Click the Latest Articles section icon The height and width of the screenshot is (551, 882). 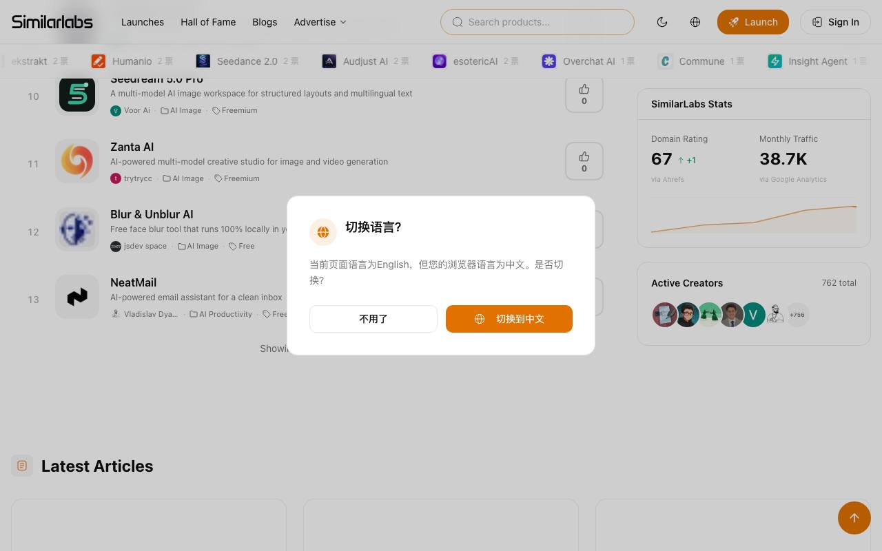[22, 466]
